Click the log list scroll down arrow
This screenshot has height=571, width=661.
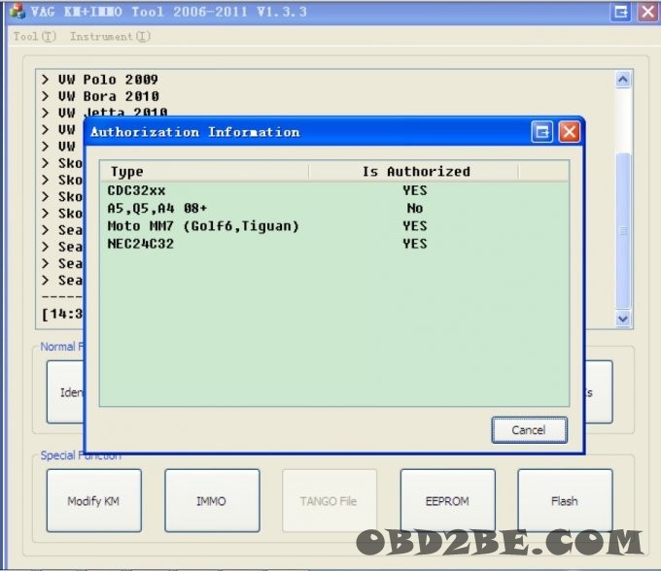tap(623, 319)
